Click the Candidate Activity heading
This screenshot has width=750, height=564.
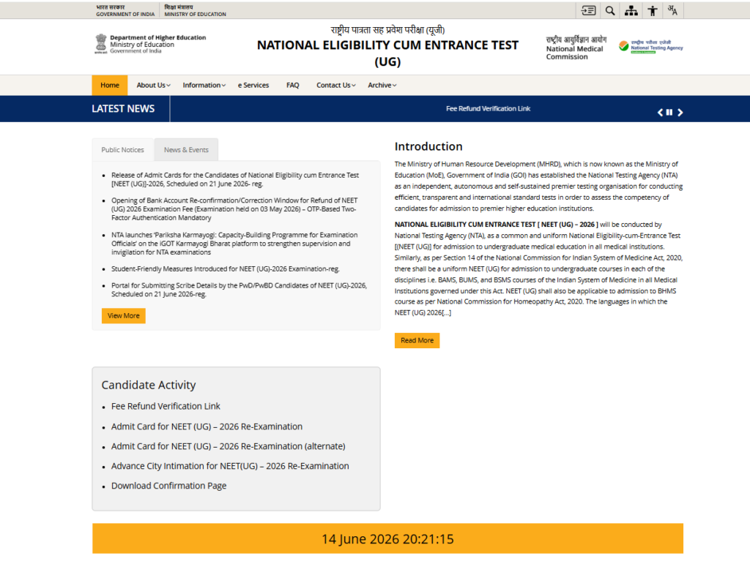pyautogui.click(x=148, y=385)
